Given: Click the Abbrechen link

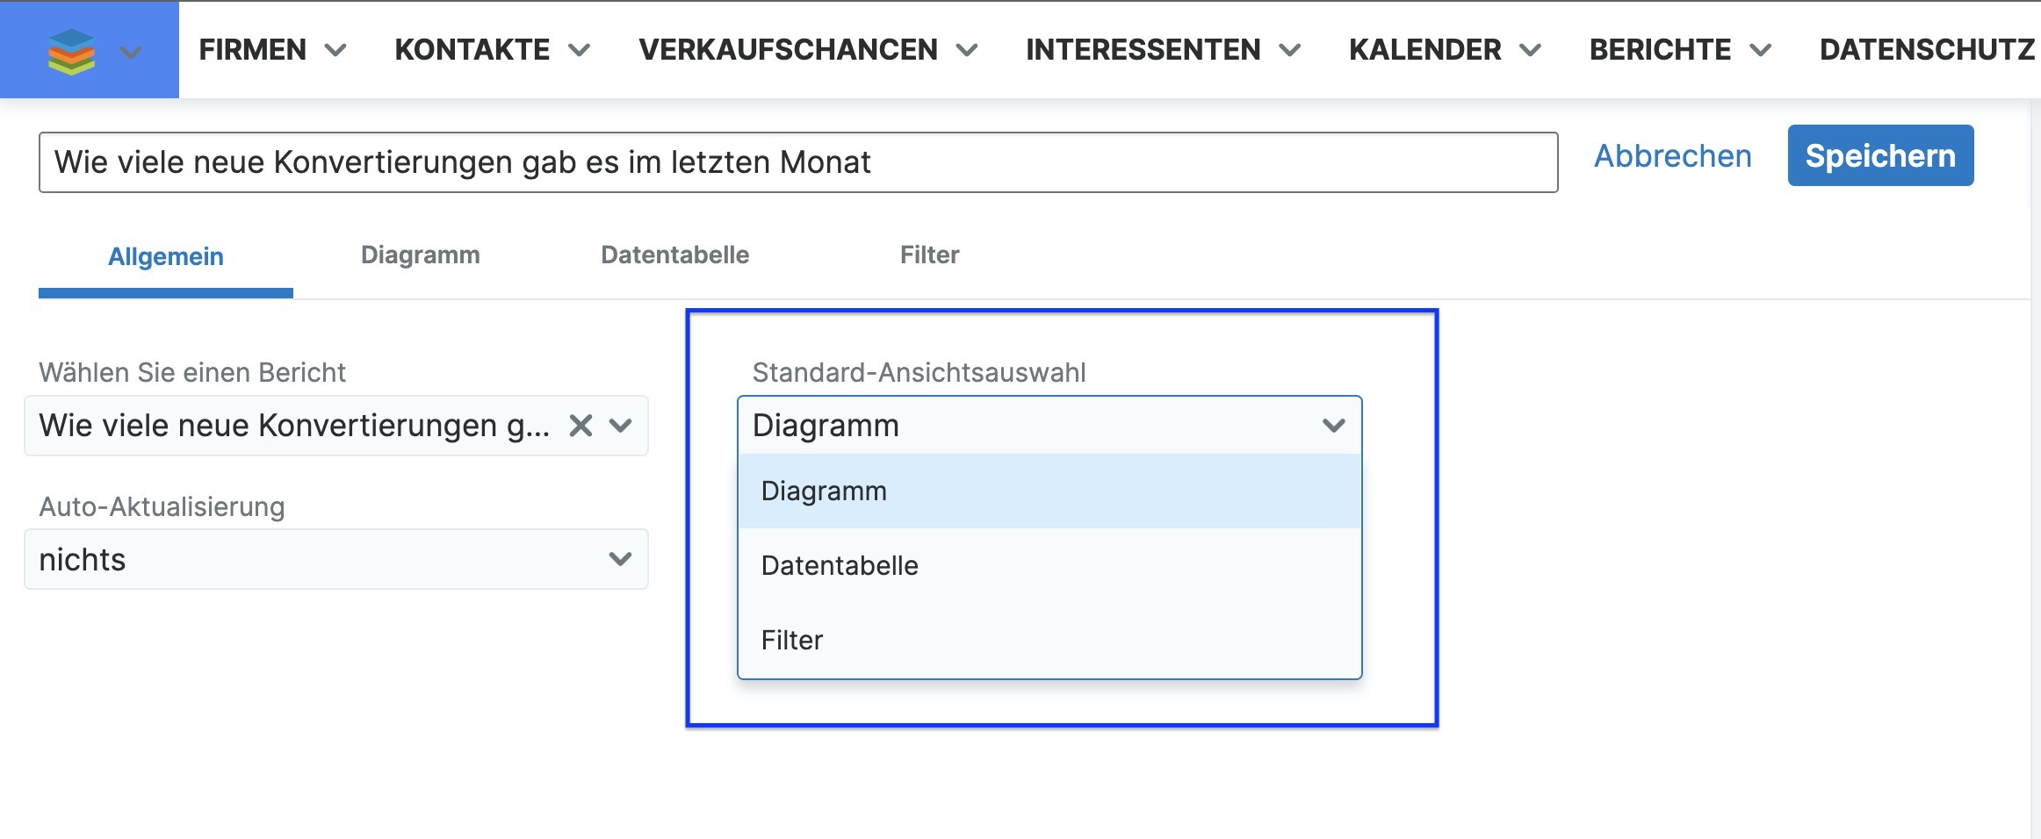Looking at the screenshot, I should 1672,156.
